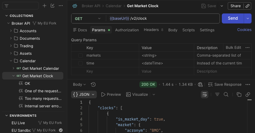Screen dimensions: 255x133
Task: Copy the response body with the copy icon
Action: click(239, 95)
